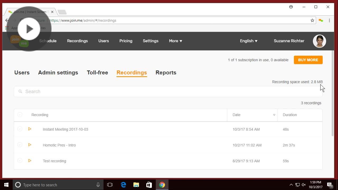338x190 pixels.
Task: Open a new browser tab
Action: [62, 12]
